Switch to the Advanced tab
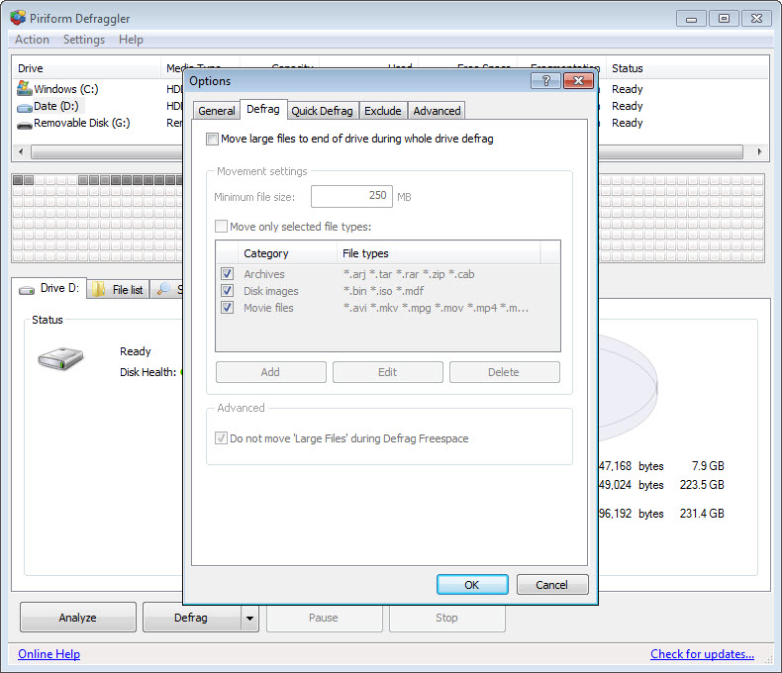 pyautogui.click(x=437, y=111)
